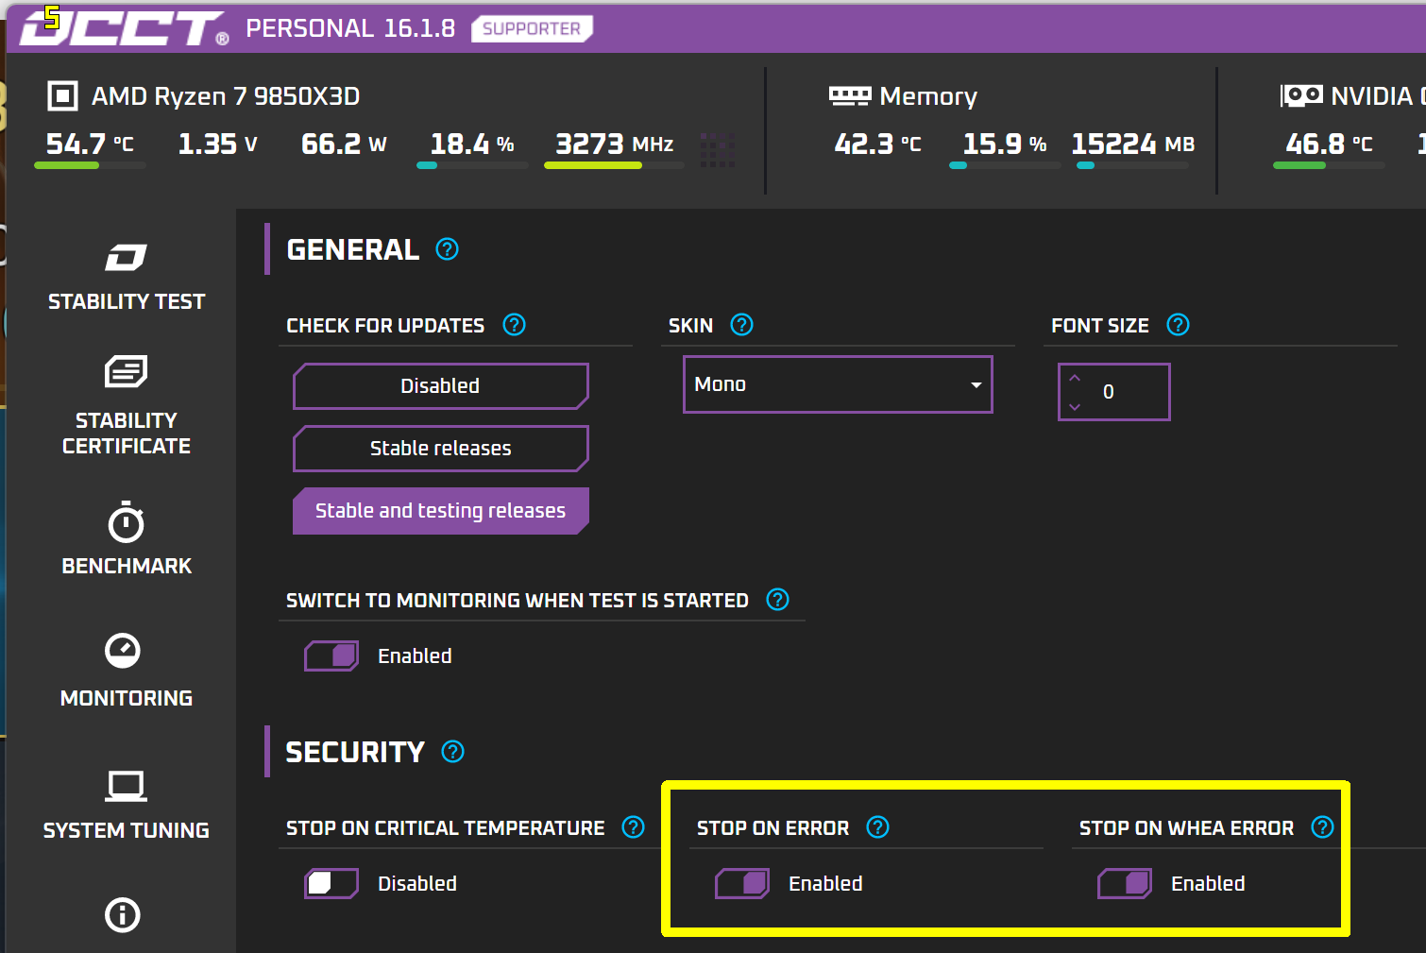
Task: Click the OCCT logo in the title bar
Action: coord(125,28)
